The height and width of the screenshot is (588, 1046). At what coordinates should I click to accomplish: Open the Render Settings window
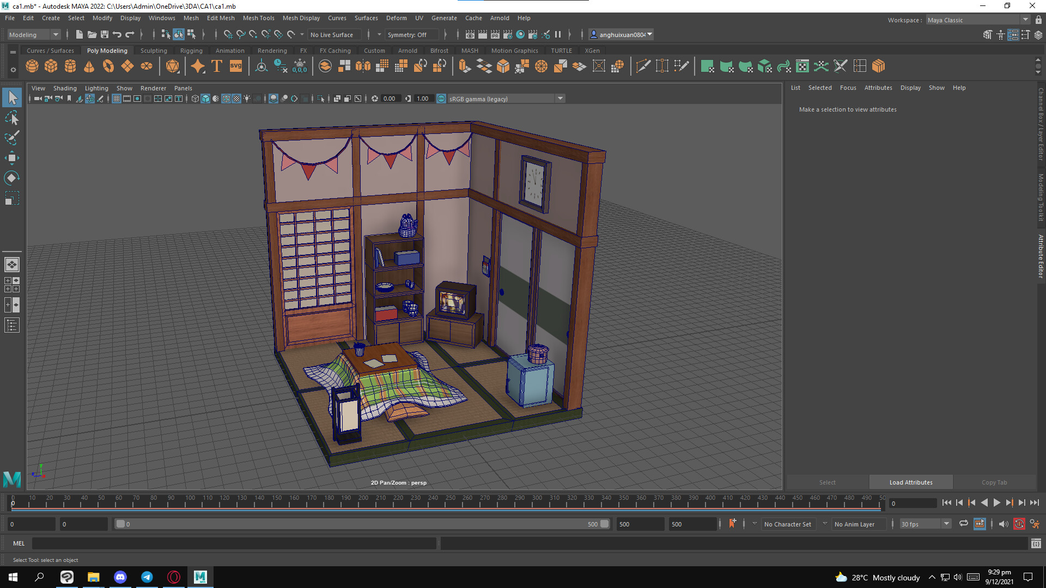(508, 34)
